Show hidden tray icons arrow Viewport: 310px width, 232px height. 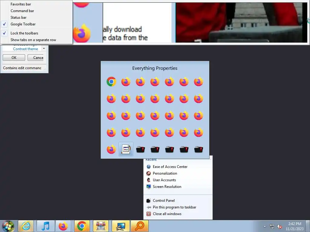click(x=265, y=227)
